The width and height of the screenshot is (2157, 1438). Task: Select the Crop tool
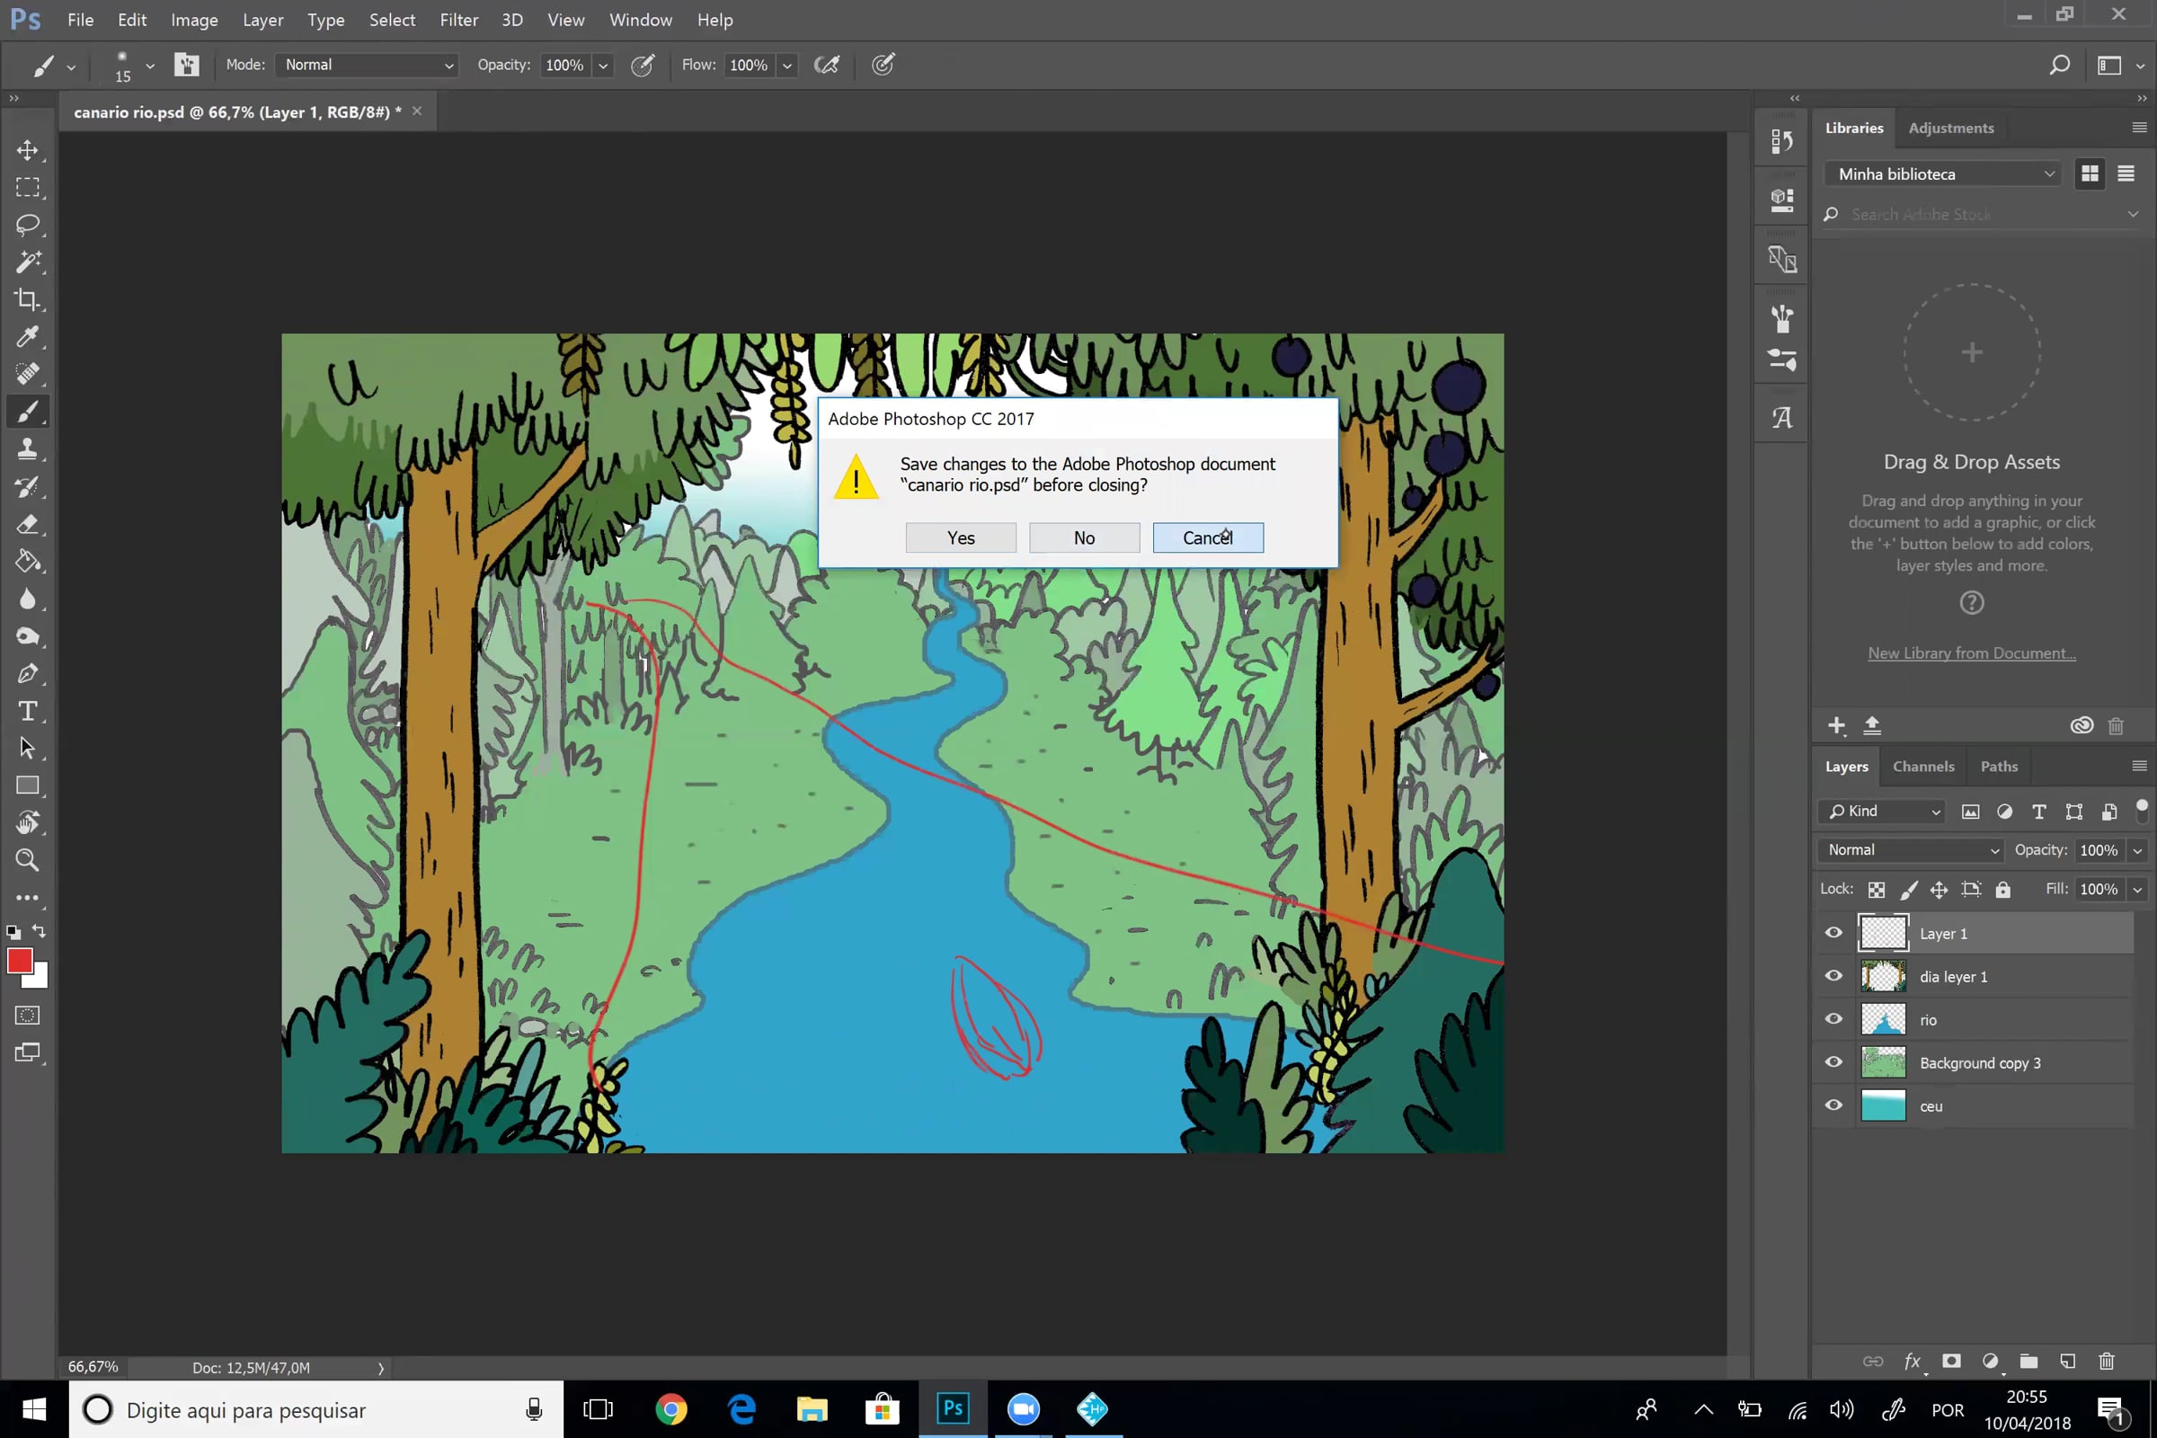pos(28,300)
